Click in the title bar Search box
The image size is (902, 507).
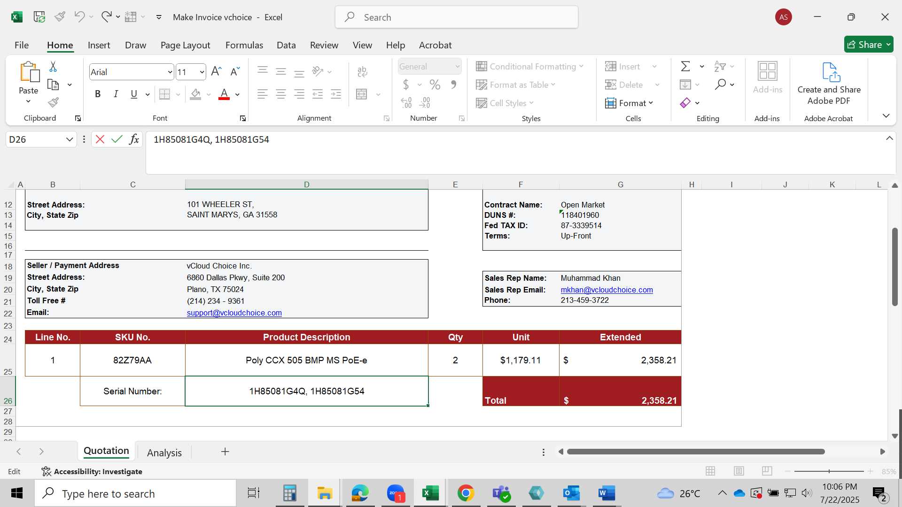pyautogui.click(x=456, y=17)
